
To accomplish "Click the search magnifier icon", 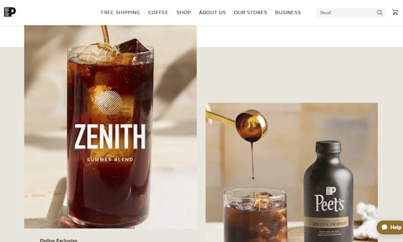I will (380, 12).
